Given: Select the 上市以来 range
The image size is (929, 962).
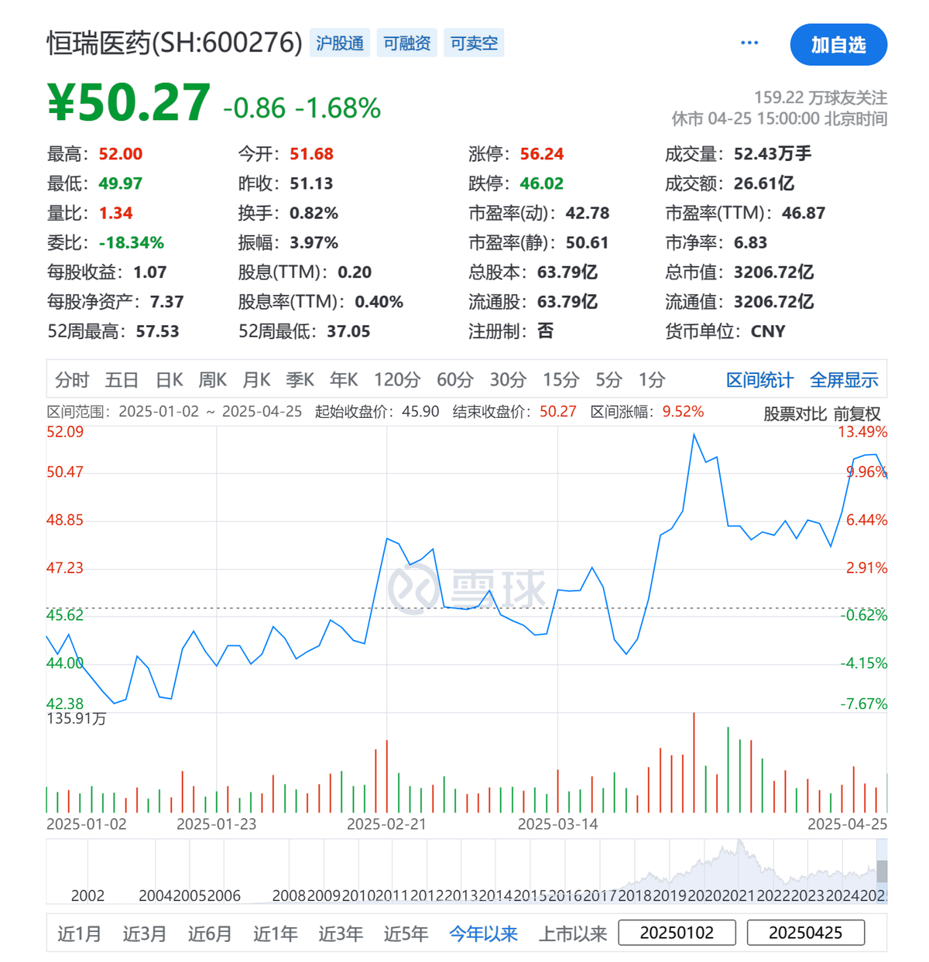Looking at the screenshot, I should pyautogui.click(x=573, y=933).
